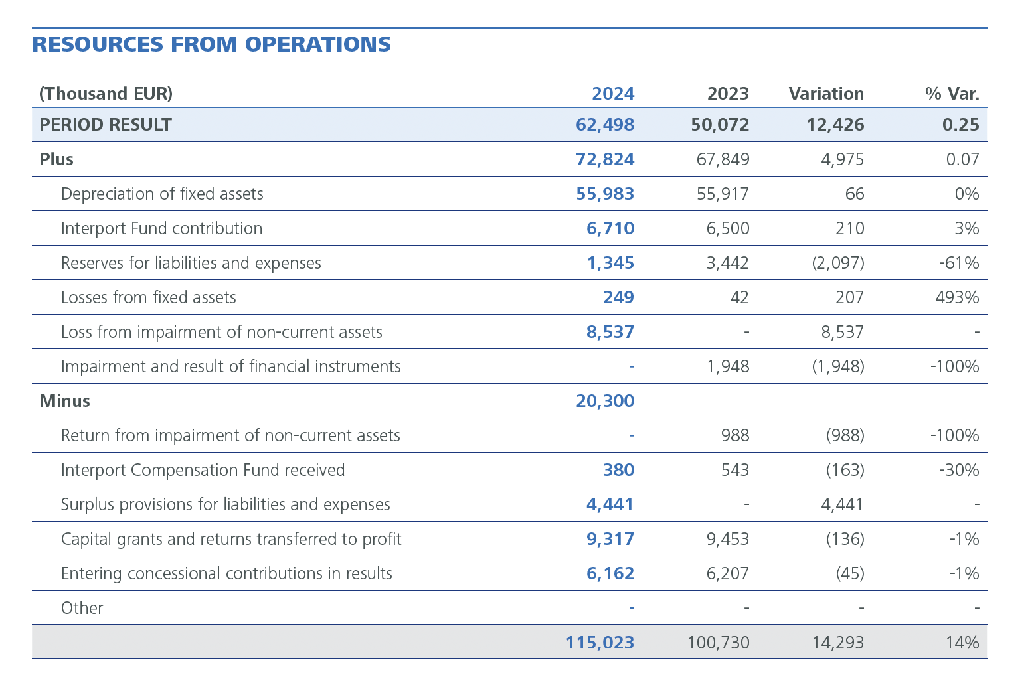This screenshot has height=685, width=1036.
Task: Click the Variation column header
Action: [825, 94]
